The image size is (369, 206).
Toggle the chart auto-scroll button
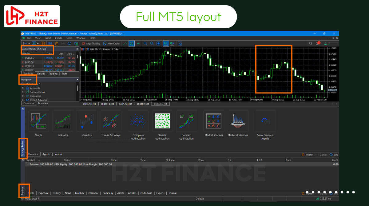click(166, 43)
